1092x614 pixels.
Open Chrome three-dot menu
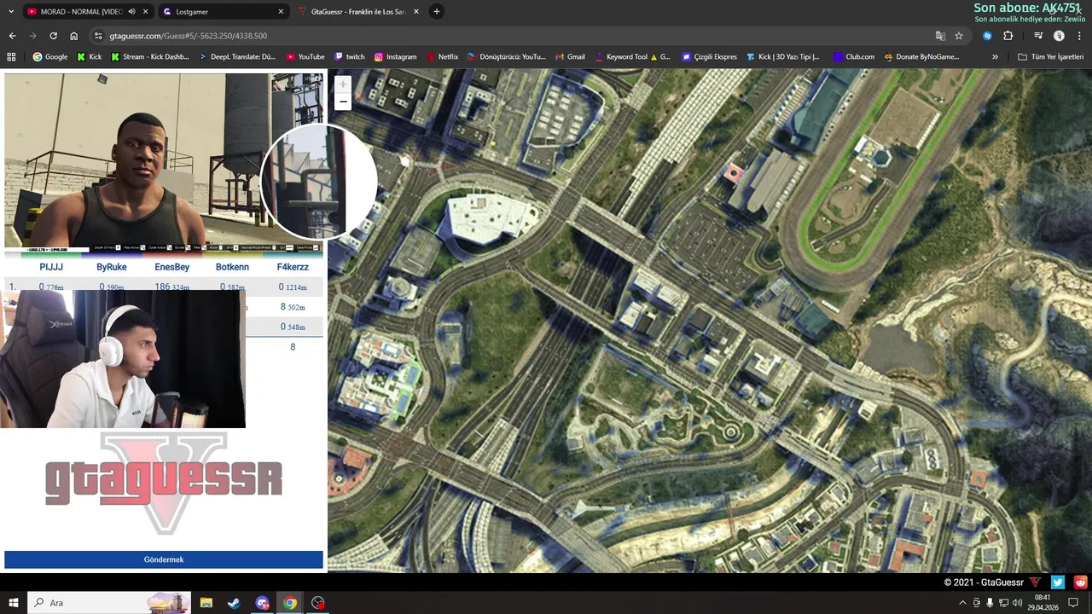tap(1079, 36)
